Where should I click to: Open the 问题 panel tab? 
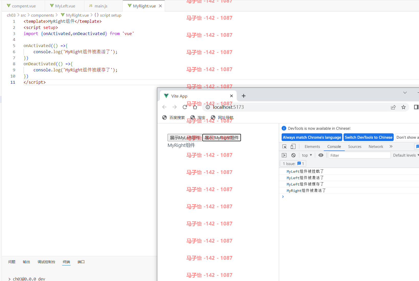coord(12,262)
